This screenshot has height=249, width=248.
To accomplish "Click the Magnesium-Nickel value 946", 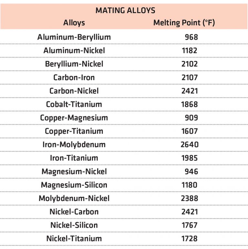I will tap(191, 171).
